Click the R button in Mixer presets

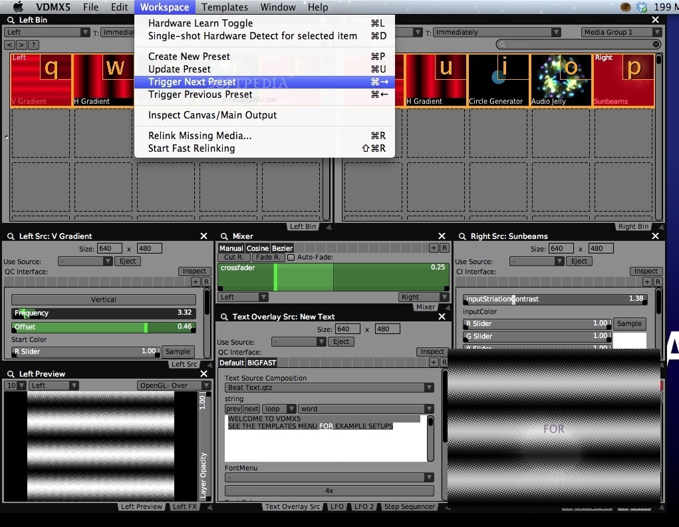pyautogui.click(x=444, y=248)
